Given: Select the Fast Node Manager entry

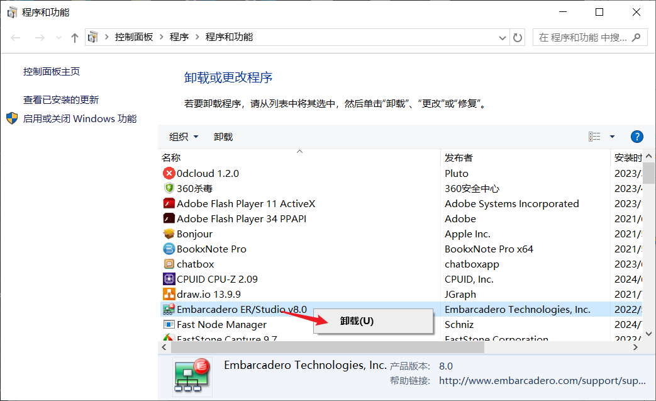Looking at the screenshot, I should coord(222,324).
